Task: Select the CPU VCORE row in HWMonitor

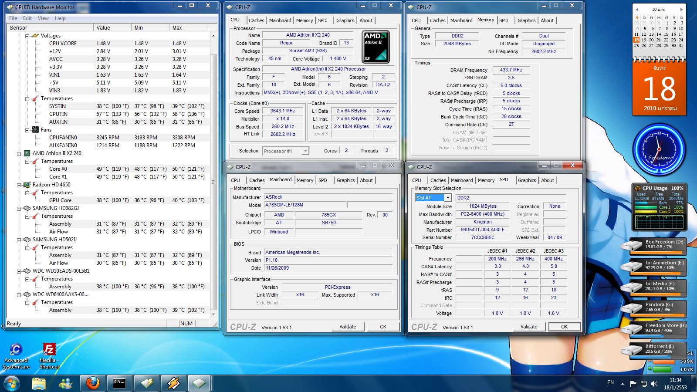Action: click(x=108, y=44)
